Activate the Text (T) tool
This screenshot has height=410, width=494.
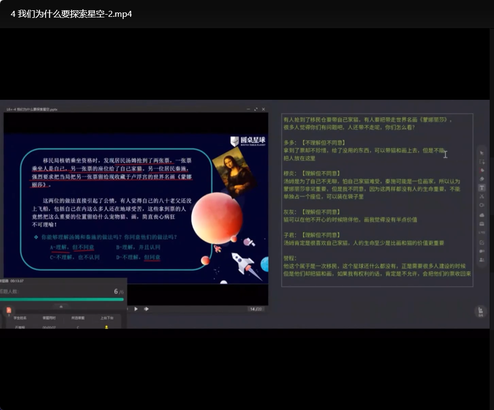point(482,188)
